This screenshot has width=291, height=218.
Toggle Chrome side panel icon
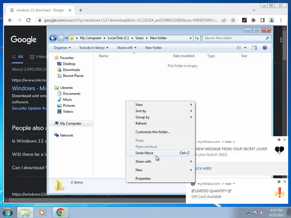coord(262,20)
